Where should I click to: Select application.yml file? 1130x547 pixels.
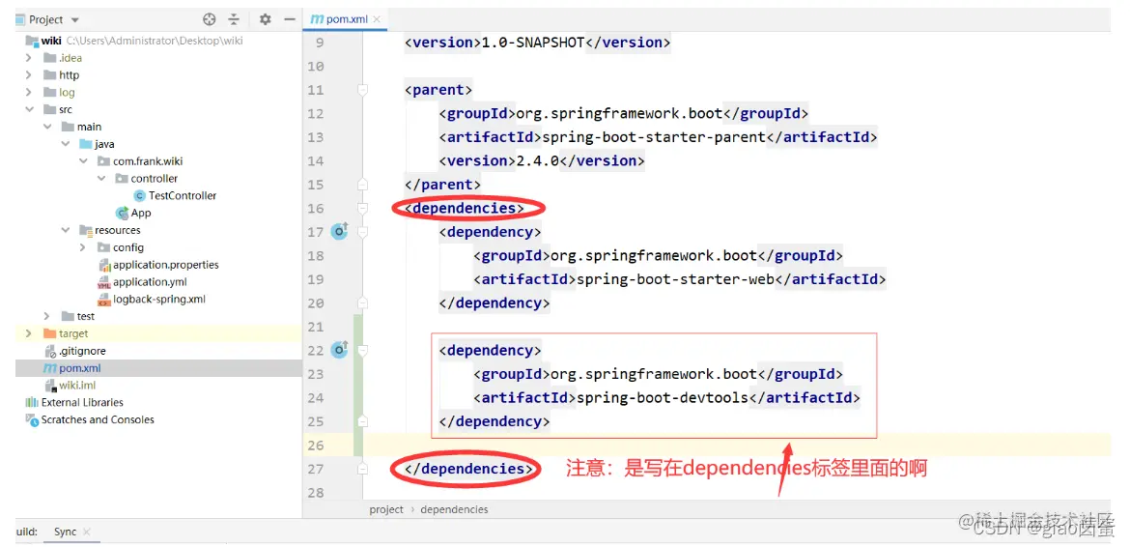150,282
